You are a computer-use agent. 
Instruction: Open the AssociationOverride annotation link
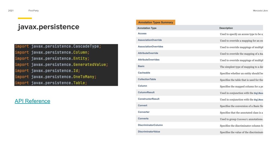pos(150,40)
